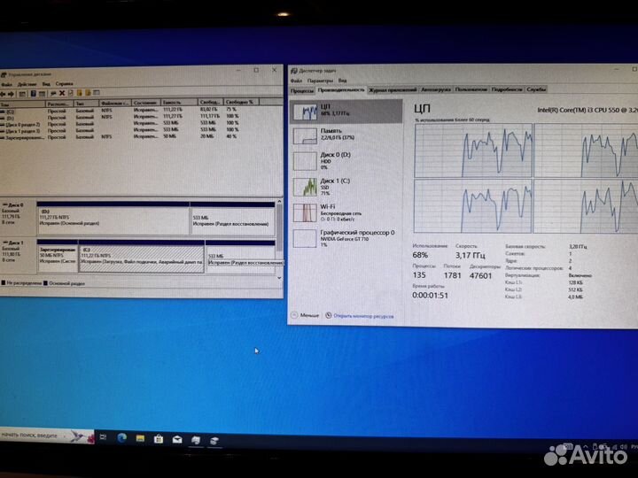Open Справка menu in Disk Management

(x=64, y=84)
